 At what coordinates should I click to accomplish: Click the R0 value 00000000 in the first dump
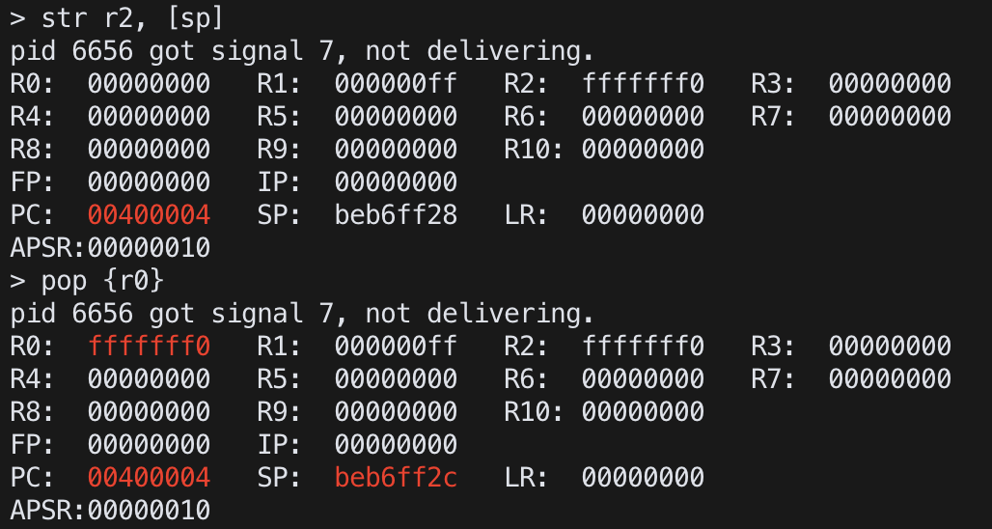pyautogui.click(x=149, y=84)
